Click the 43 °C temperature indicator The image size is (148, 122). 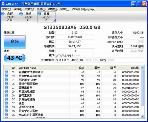point(14,58)
